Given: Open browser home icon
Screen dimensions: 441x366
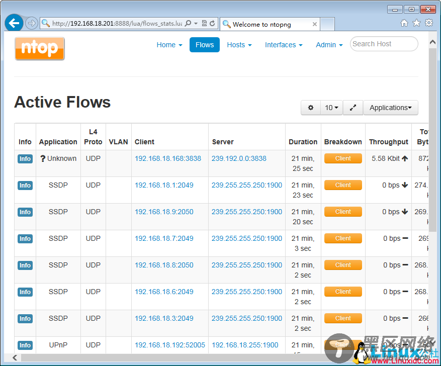Looking at the screenshot, I should coord(404,23).
